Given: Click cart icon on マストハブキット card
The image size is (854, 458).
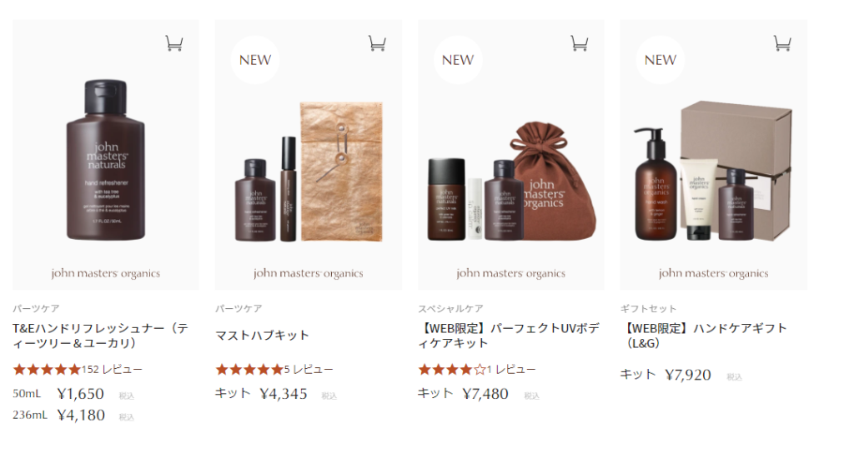Looking at the screenshot, I should coord(377,43).
